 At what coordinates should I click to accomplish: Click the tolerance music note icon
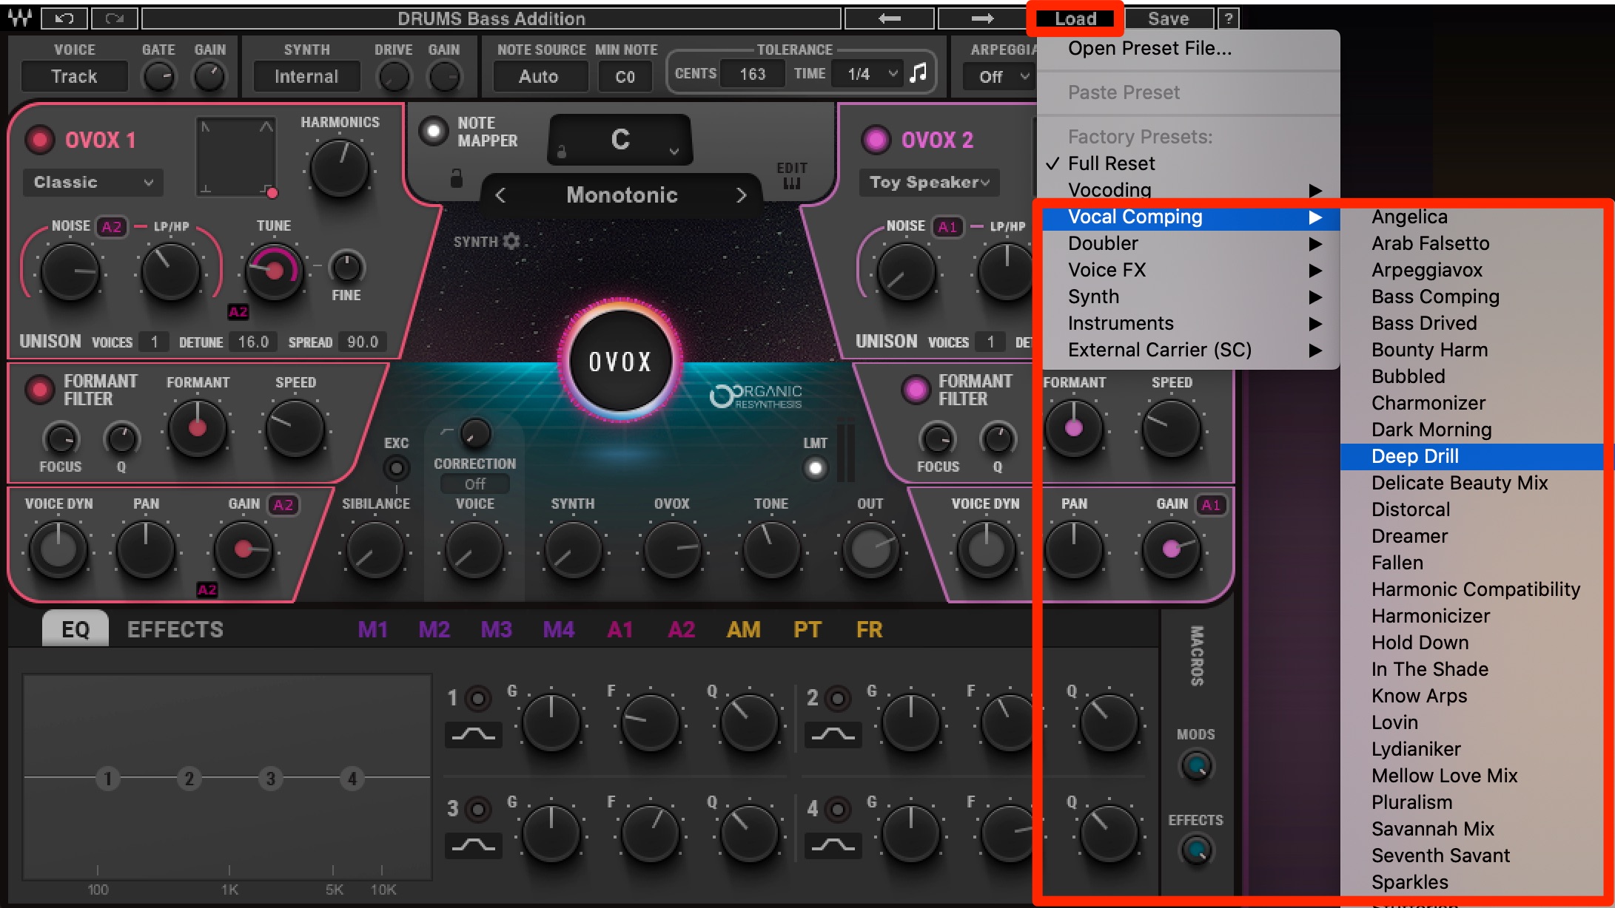(x=919, y=72)
